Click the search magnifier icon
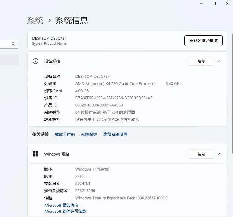Image resolution: width=233 pixels, height=217 pixels. pyautogui.click(x=13, y=44)
